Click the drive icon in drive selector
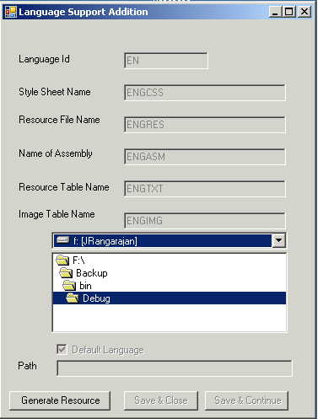 click(62, 239)
